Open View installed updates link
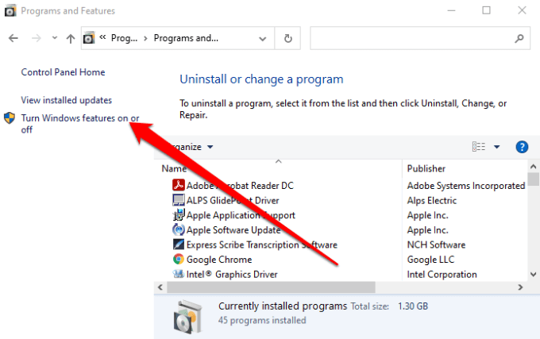The image size is (540, 339). tap(66, 100)
